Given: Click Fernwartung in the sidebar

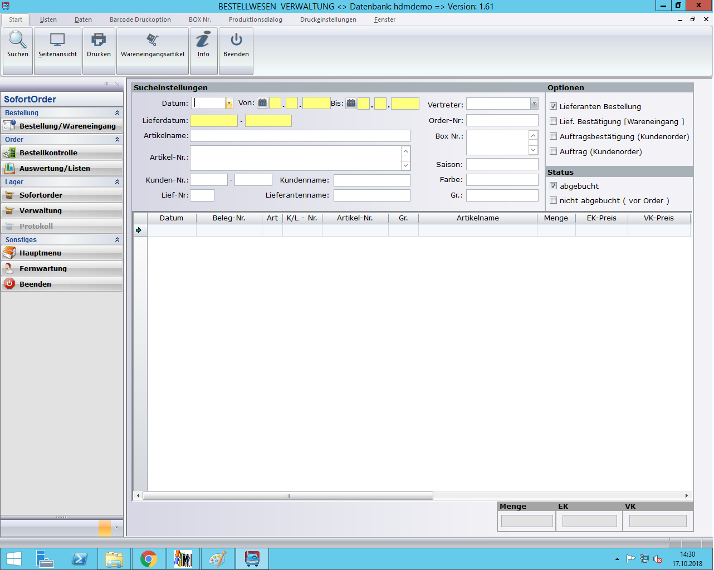Looking at the screenshot, I should click(x=43, y=268).
